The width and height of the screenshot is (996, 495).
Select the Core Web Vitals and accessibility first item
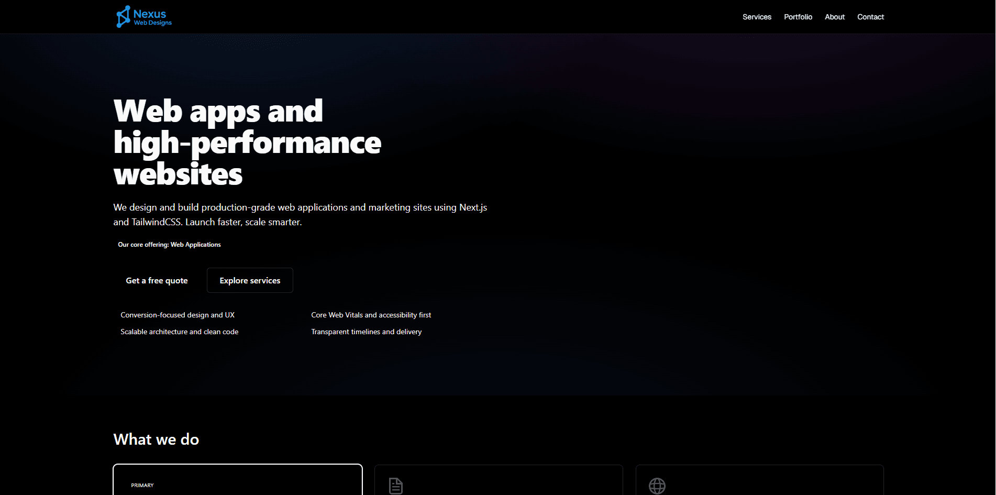pos(371,315)
